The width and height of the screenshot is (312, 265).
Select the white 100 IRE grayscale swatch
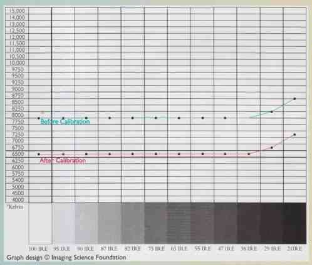click(x=40, y=223)
